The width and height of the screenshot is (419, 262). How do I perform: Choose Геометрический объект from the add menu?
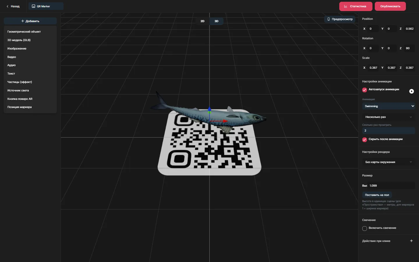[30, 32]
